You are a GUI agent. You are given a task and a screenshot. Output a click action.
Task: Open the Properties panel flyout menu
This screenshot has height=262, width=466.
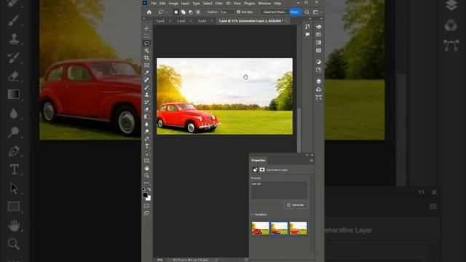point(312,160)
